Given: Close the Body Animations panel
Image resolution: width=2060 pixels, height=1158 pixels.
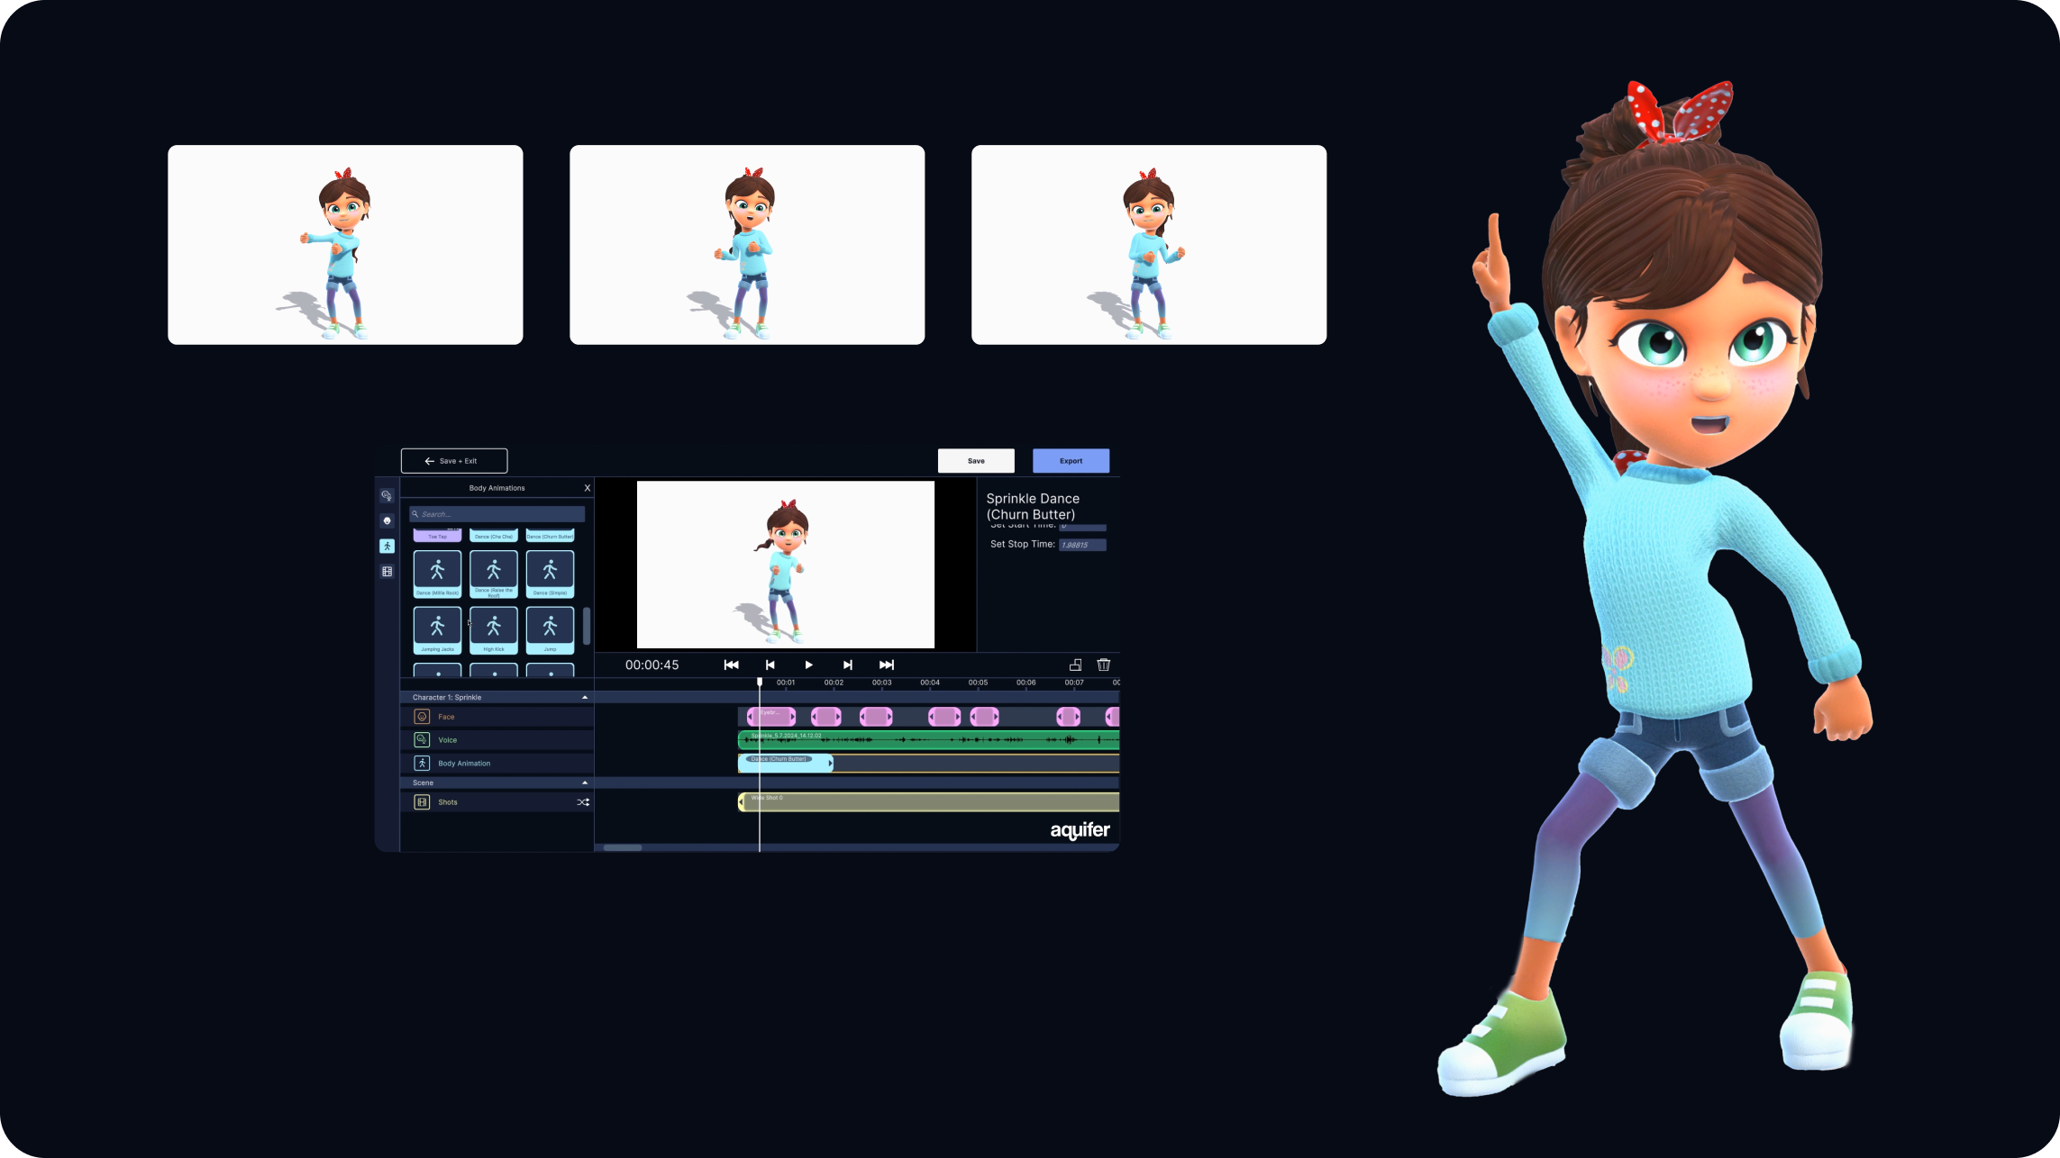Looking at the screenshot, I should click(x=587, y=487).
